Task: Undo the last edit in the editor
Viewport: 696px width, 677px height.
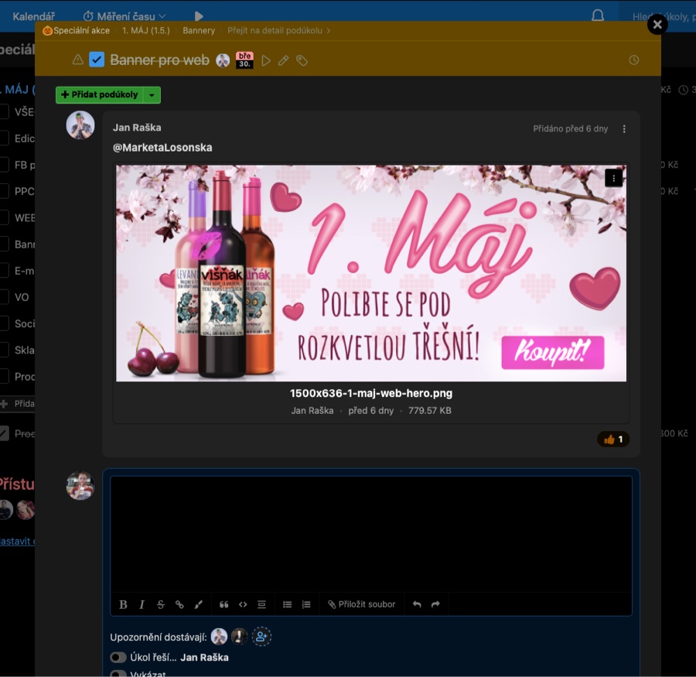Action: point(417,604)
